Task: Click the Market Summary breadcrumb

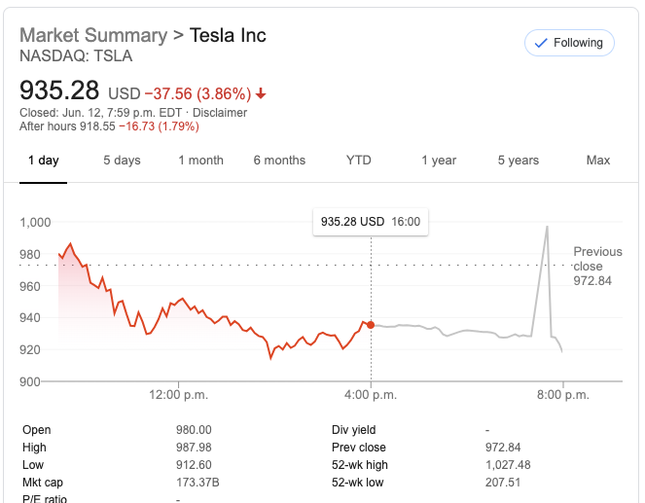Action: coord(93,36)
